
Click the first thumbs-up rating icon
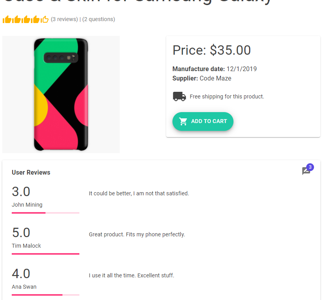[7, 20]
